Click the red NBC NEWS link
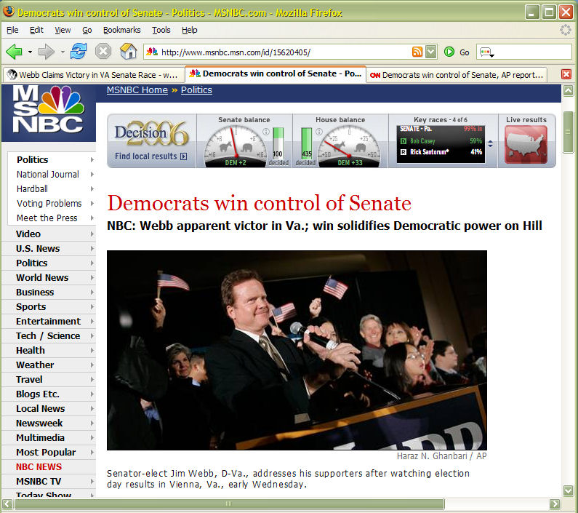This screenshot has width=578, height=513. [39, 467]
